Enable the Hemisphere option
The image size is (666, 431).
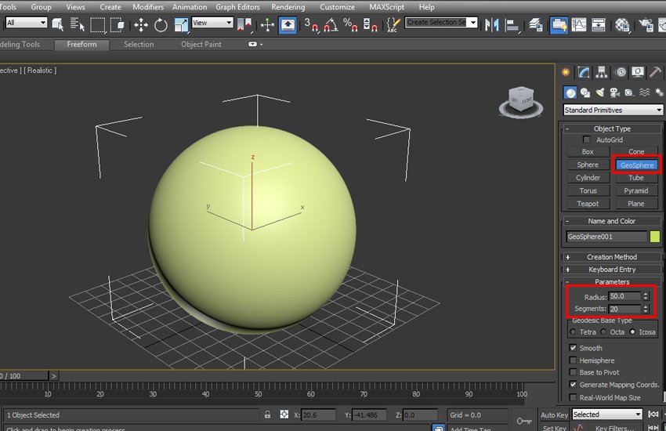574,360
